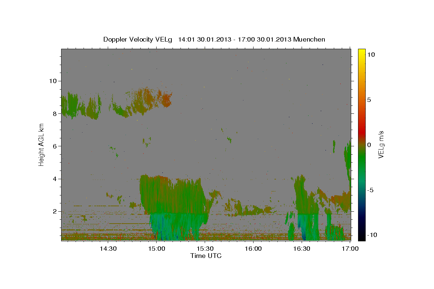Select the location text 'Muenchen' in title
This screenshot has height=289, width=434.
pyautogui.click(x=309, y=39)
